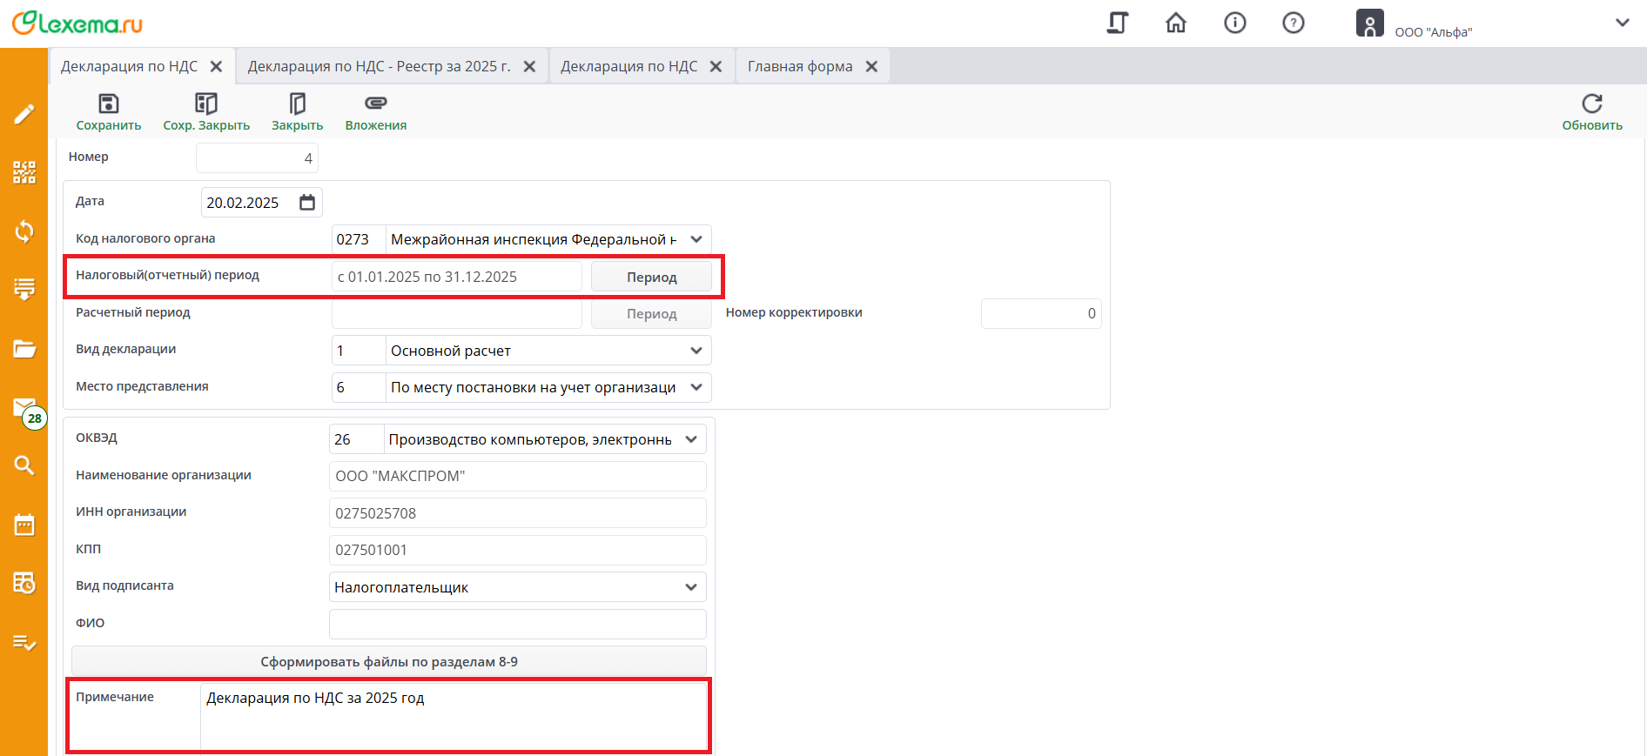The height and width of the screenshot is (756, 1647).
Task: Expand the Вид декларации dropdown
Action: 696,351
